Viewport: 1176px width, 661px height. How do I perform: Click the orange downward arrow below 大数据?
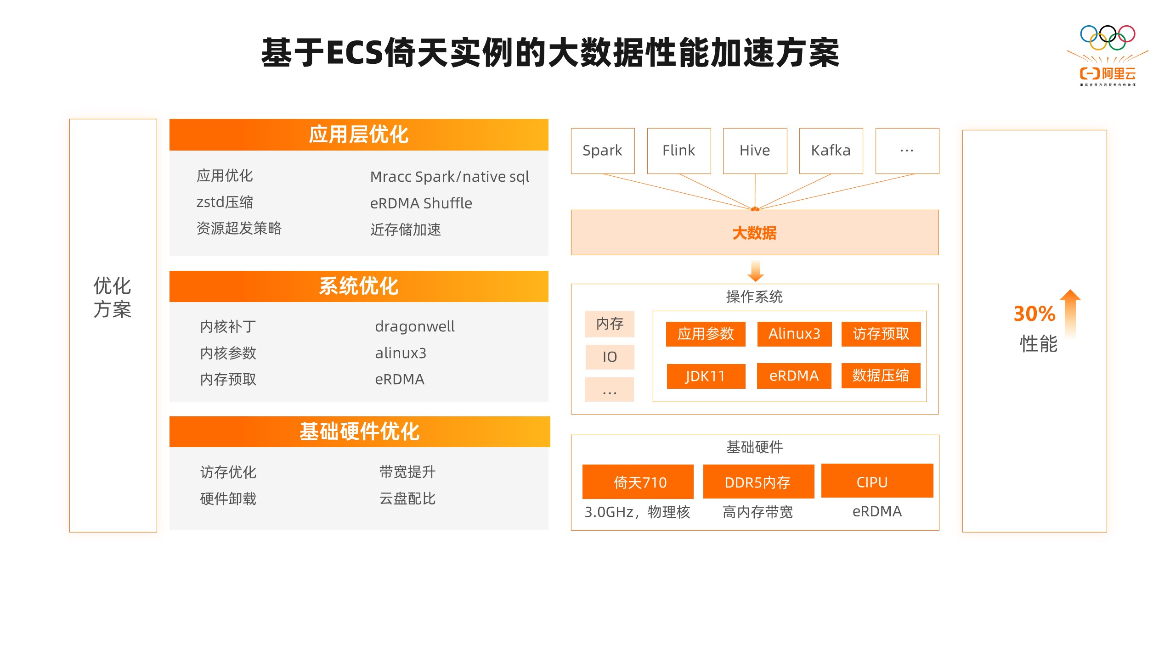[755, 271]
